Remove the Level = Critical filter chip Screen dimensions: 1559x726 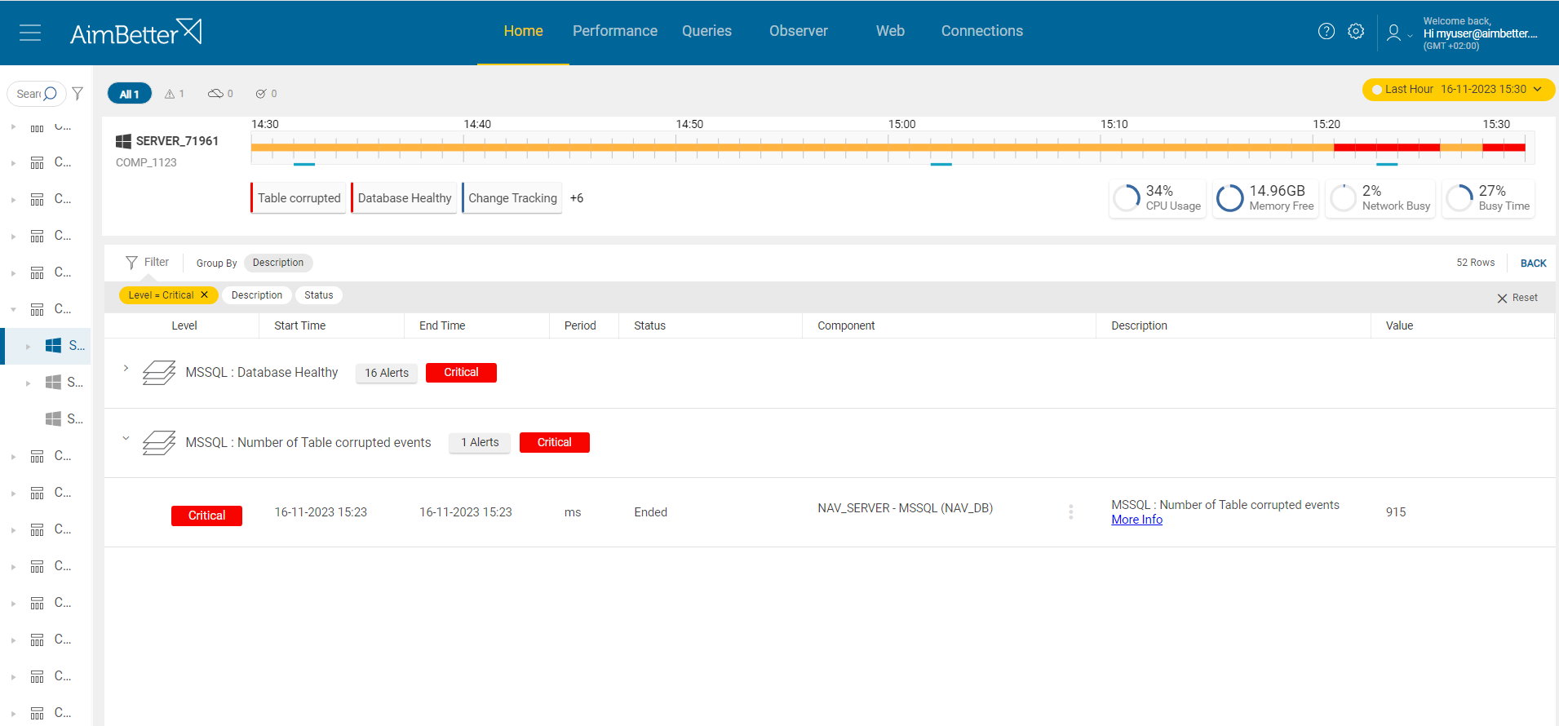(205, 295)
